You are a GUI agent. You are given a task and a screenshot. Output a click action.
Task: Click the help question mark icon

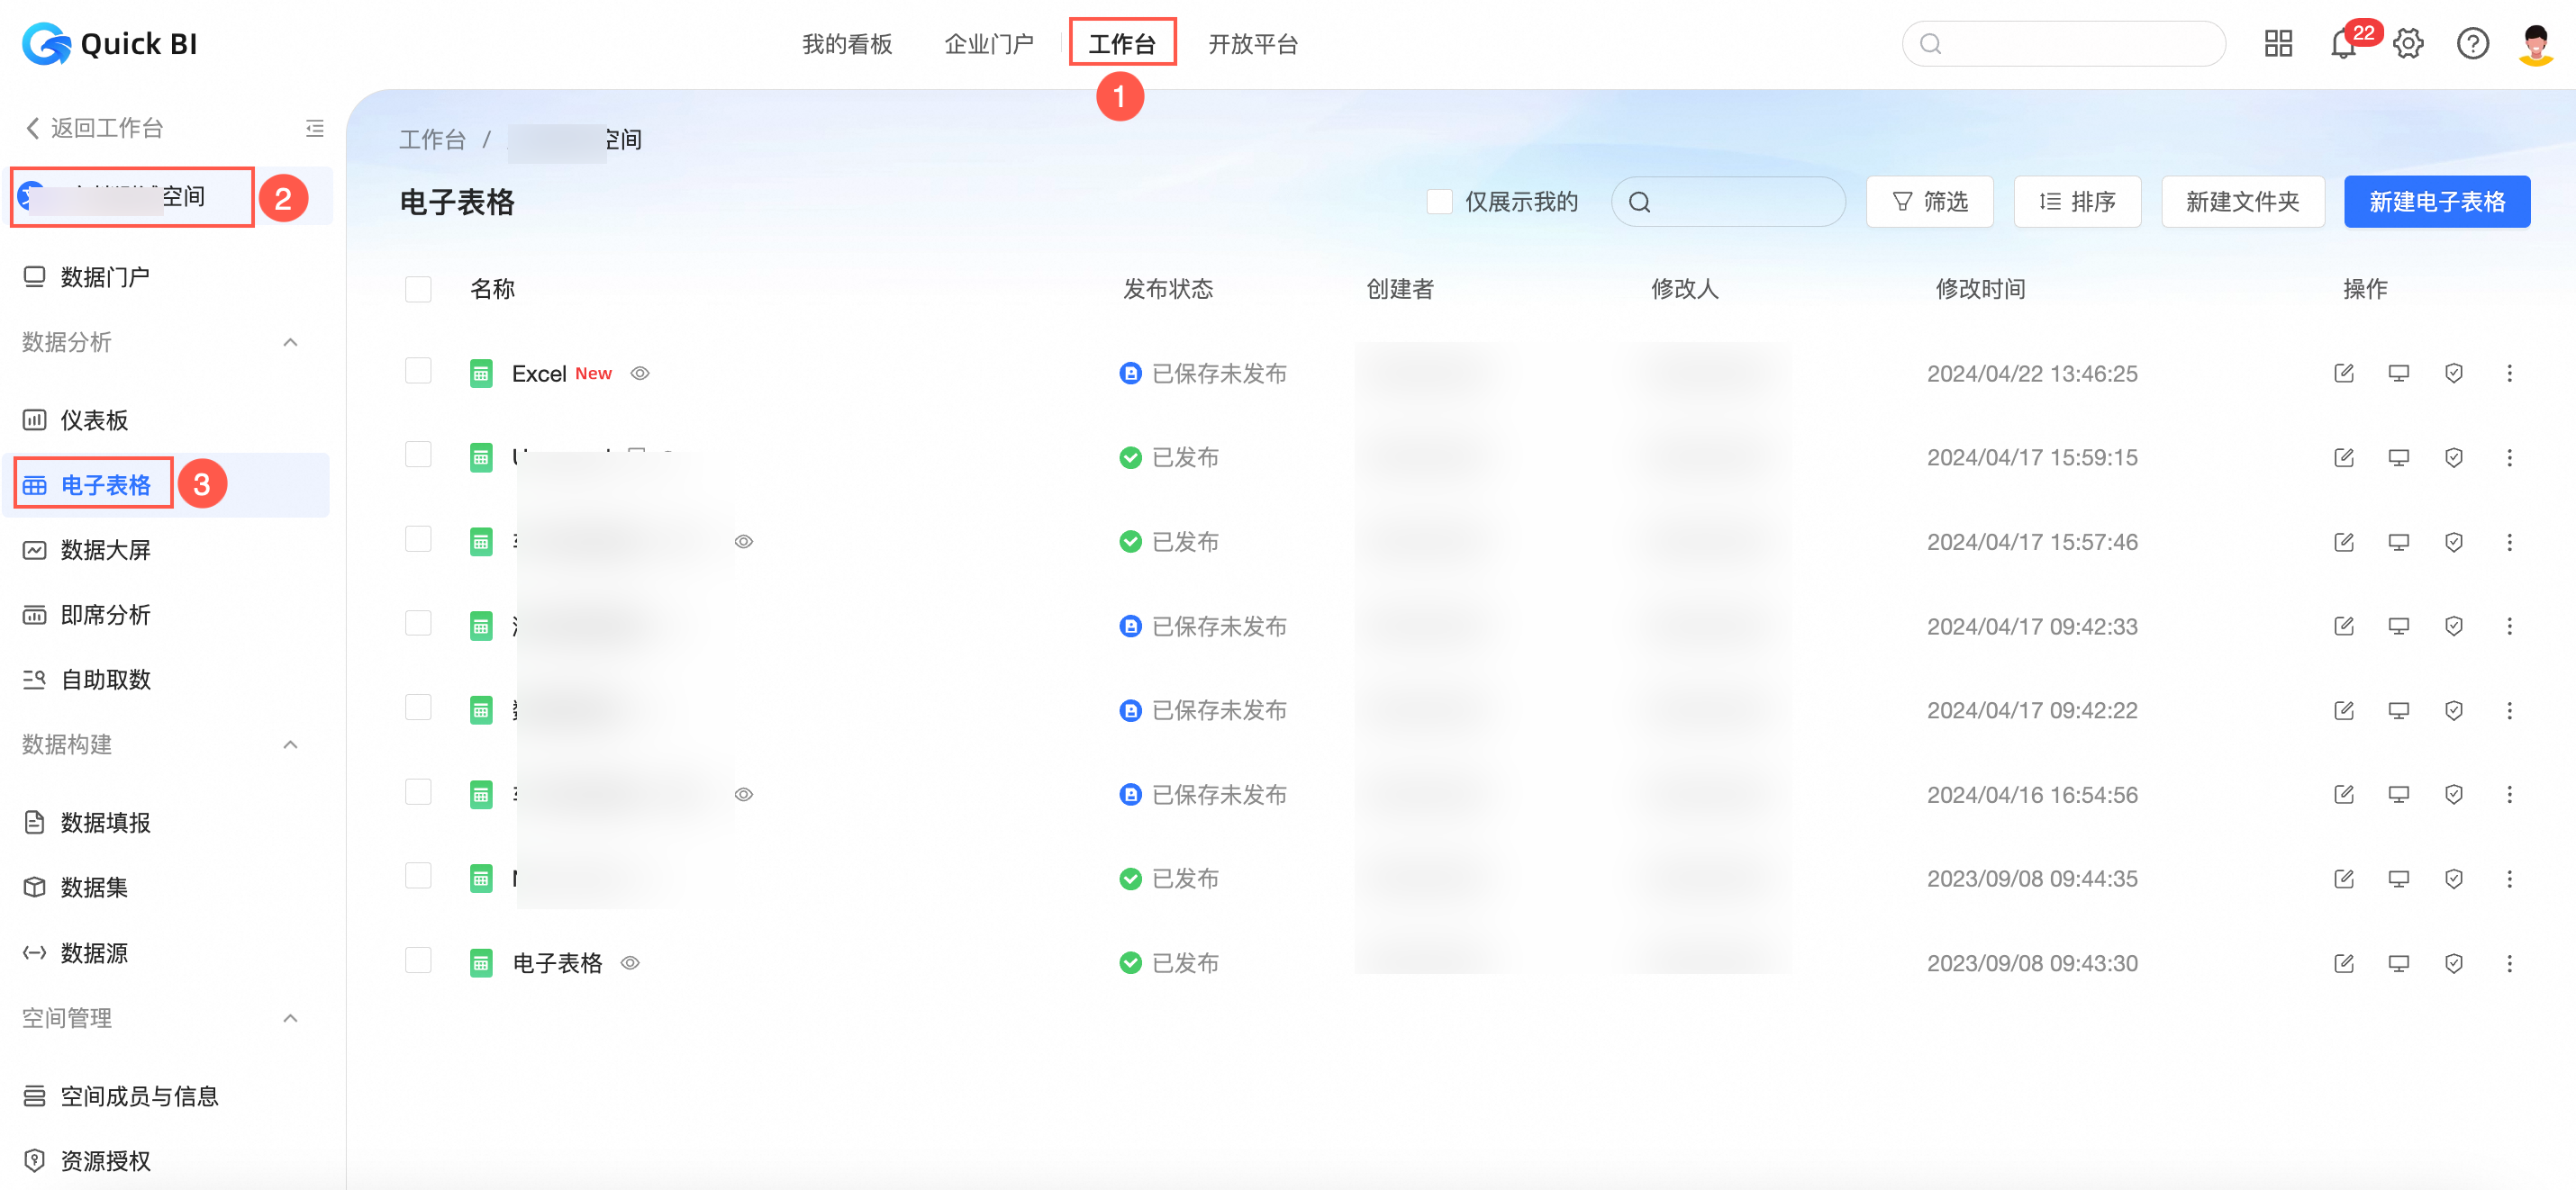[2472, 44]
